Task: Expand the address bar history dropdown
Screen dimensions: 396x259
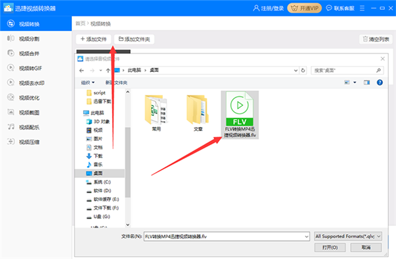Action: [296, 71]
